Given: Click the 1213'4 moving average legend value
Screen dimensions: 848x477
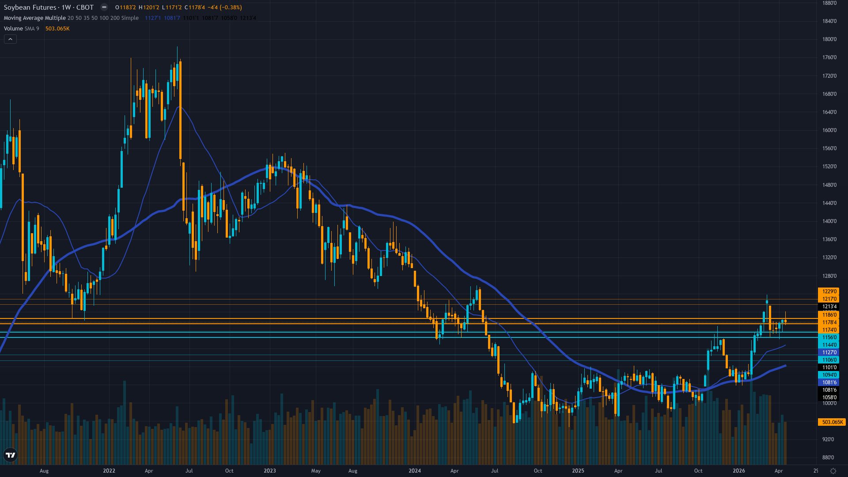Looking at the screenshot, I should point(248,18).
